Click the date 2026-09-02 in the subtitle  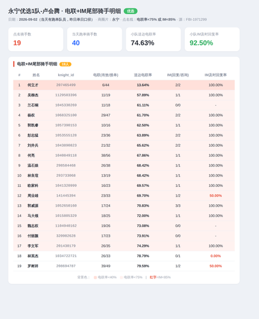pyautogui.click(x=28, y=20)
